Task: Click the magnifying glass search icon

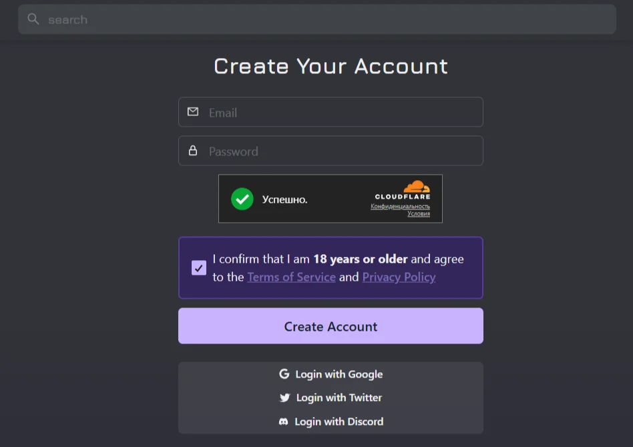Action: 33,19
